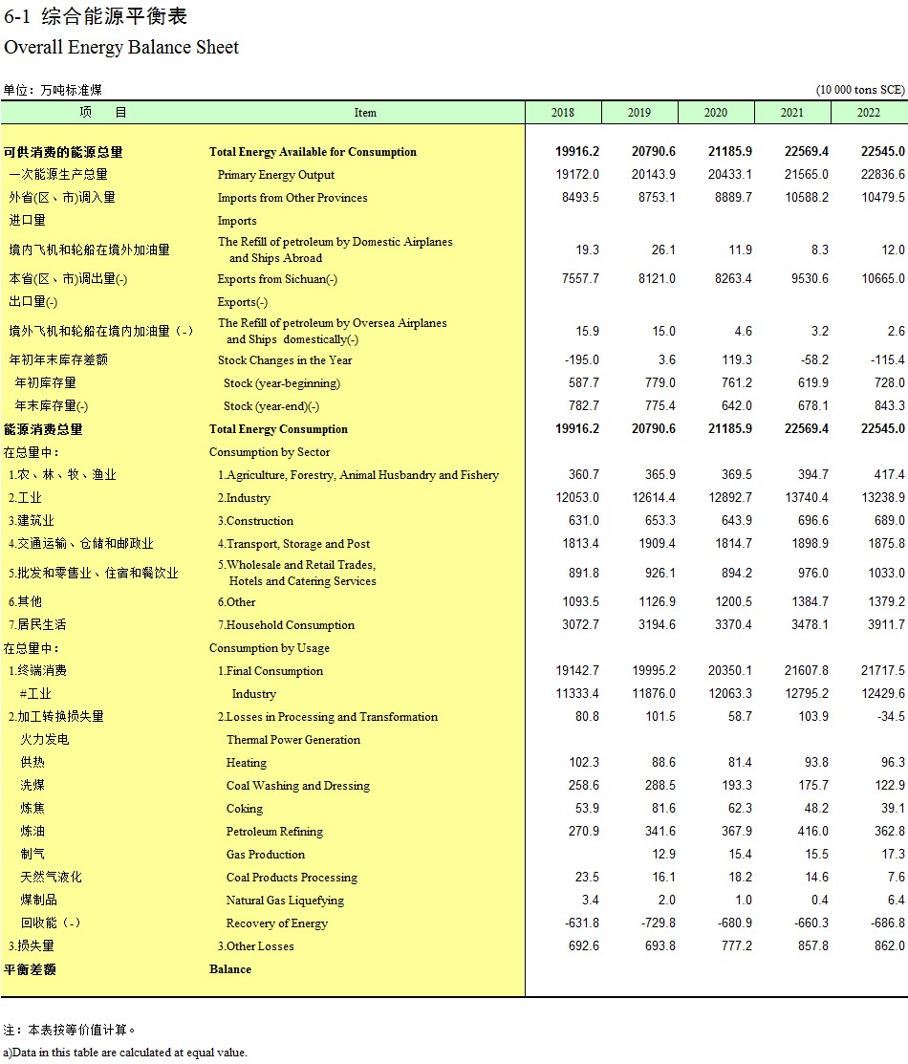Click 'Recovery of Energy' label
The image size is (908, 1064).
click(277, 923)
